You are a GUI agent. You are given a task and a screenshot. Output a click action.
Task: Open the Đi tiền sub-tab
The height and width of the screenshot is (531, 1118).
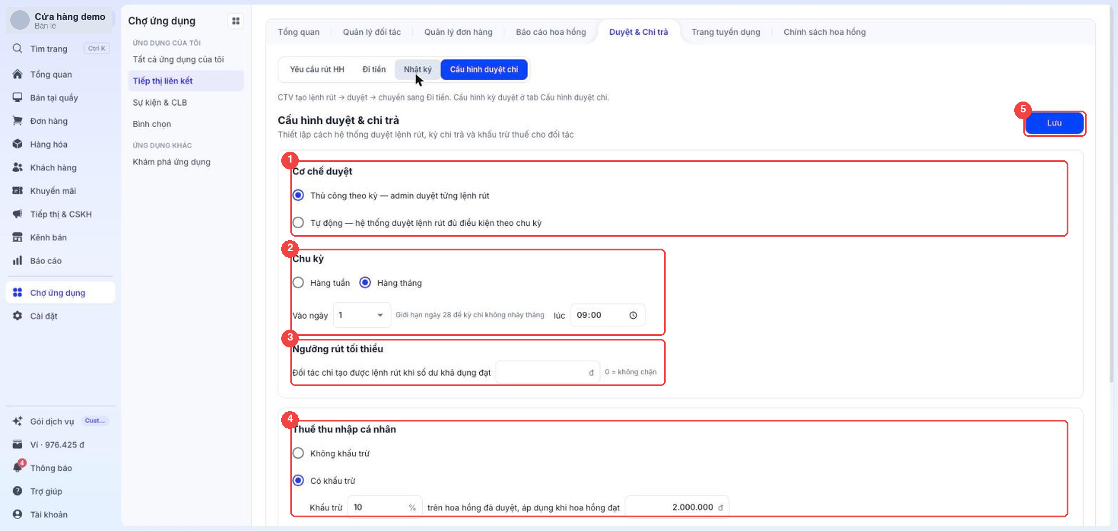click(374, 70)
